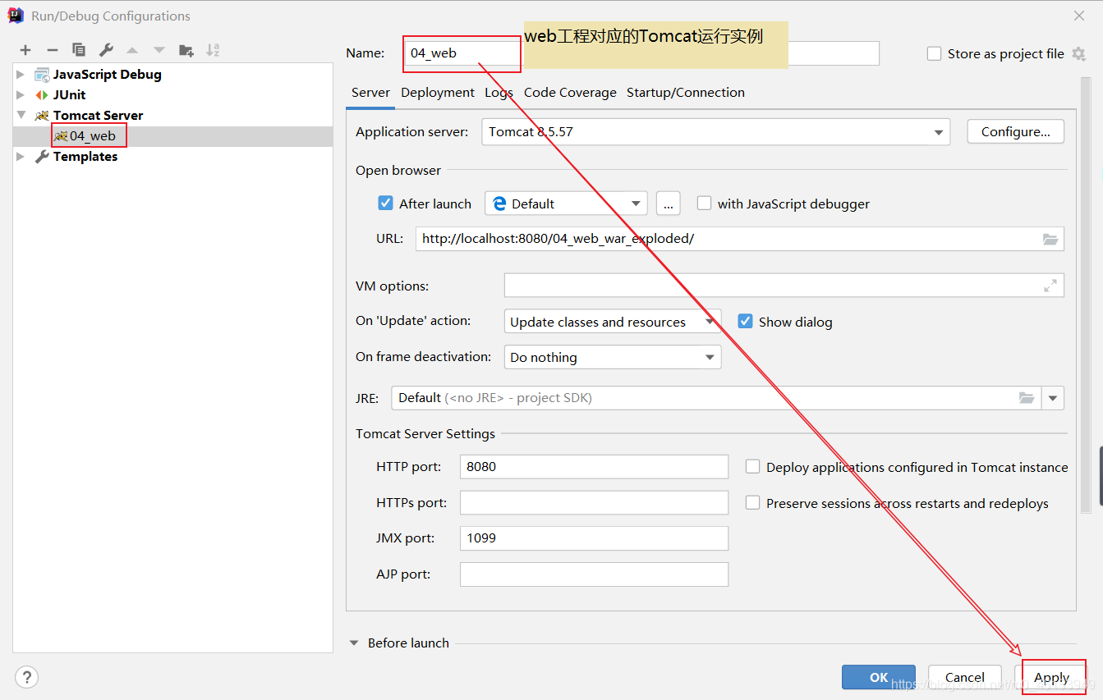
Task: Switch to Logs tab
Action: (x=499, y=93)
